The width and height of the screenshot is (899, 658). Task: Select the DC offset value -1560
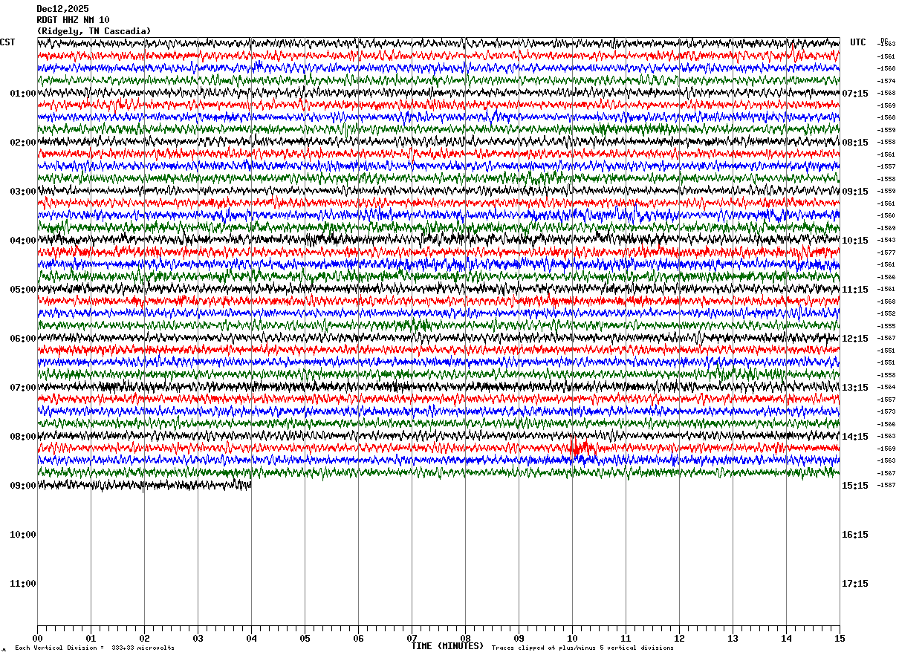[886, 215]
